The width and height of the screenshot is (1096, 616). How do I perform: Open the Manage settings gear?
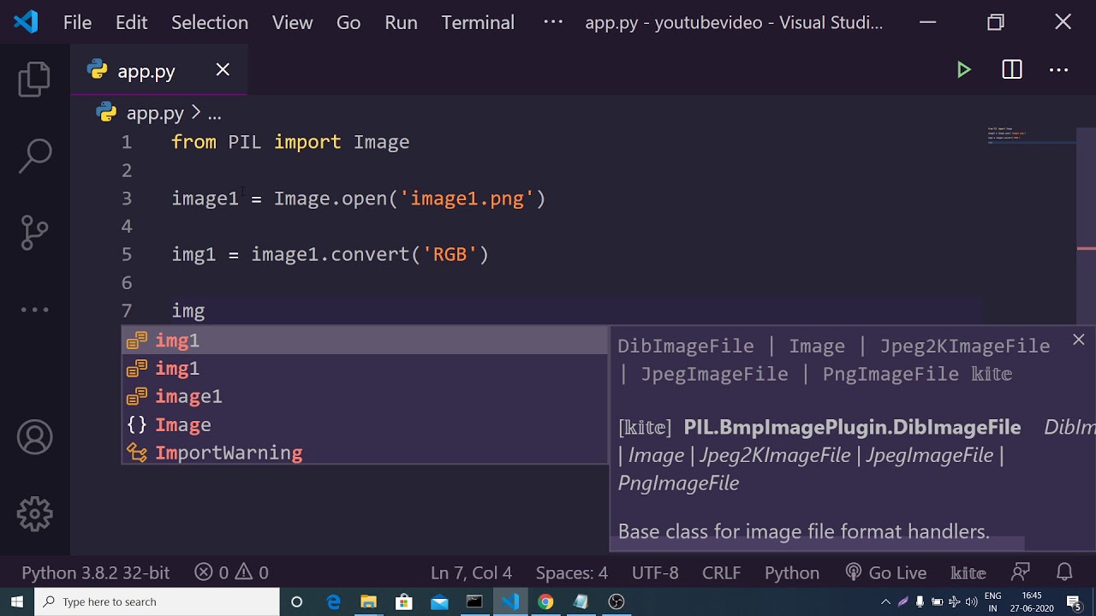pos(34,514)
